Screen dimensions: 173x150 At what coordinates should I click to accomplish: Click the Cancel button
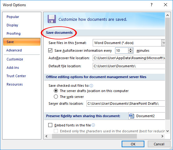(x=159, y=144)
